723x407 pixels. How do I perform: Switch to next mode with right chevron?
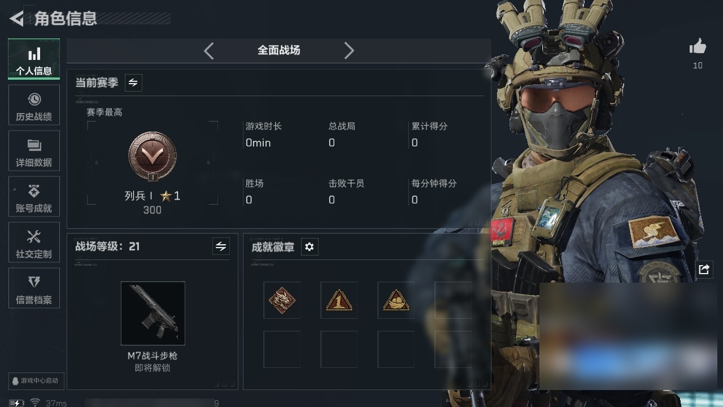click(349, 51)
